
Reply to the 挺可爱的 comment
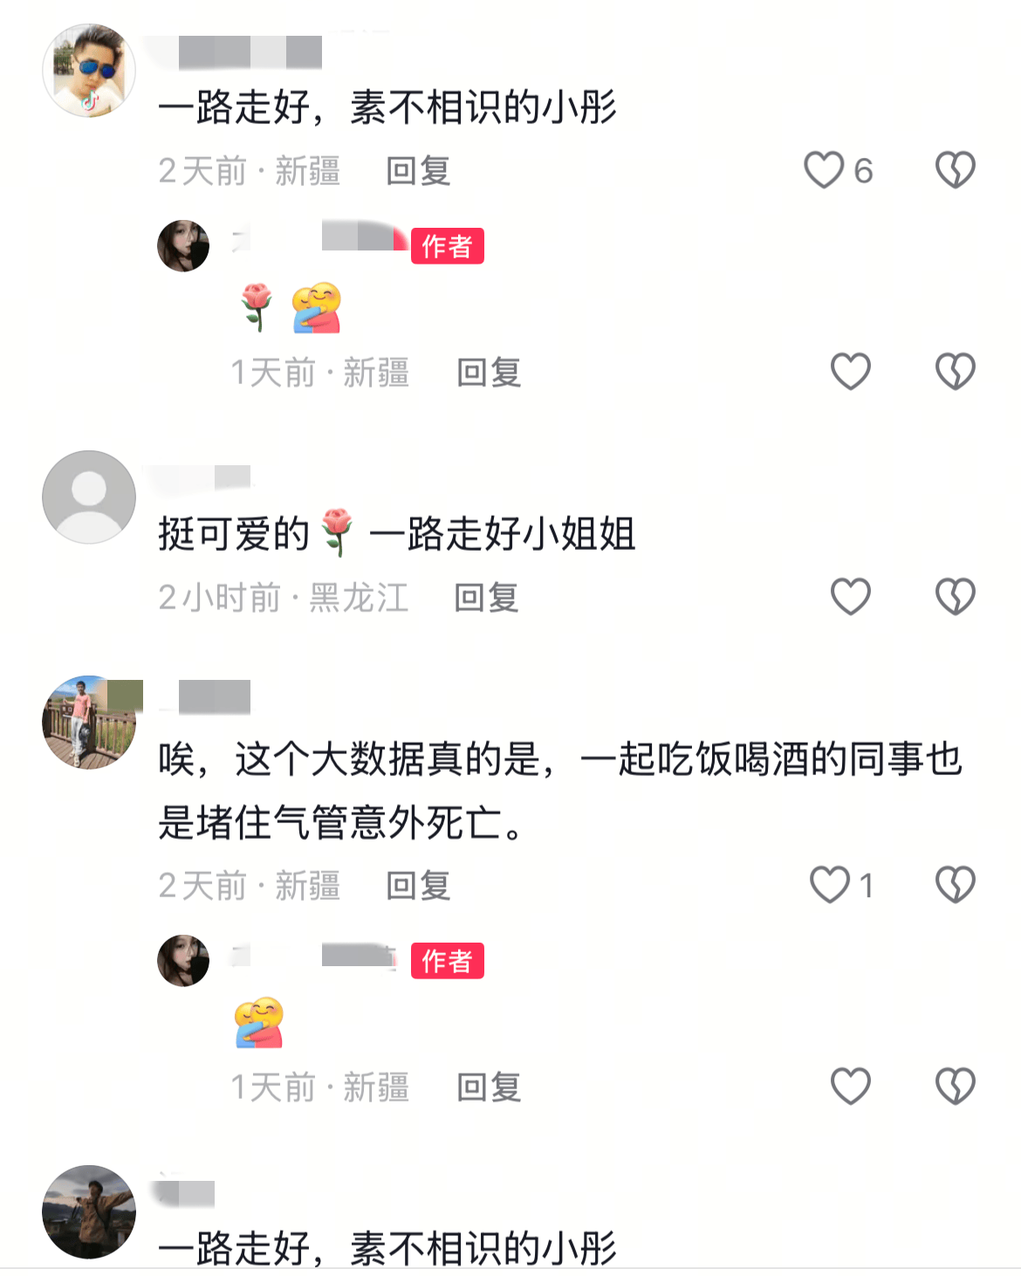click(486, 598)
